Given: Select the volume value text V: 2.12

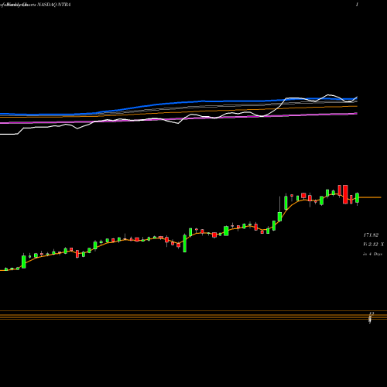Looking at the screenshot, I should 371,244.
